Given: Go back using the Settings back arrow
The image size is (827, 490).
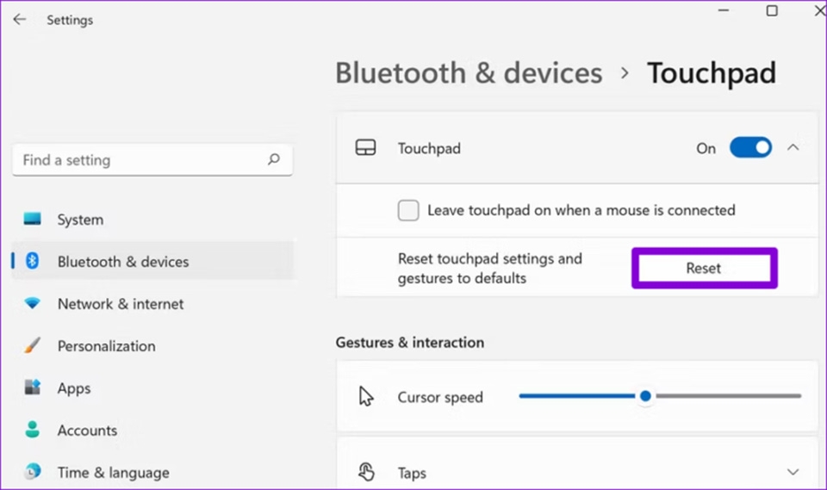Looking at the screenshot, I should click(20, 20).
